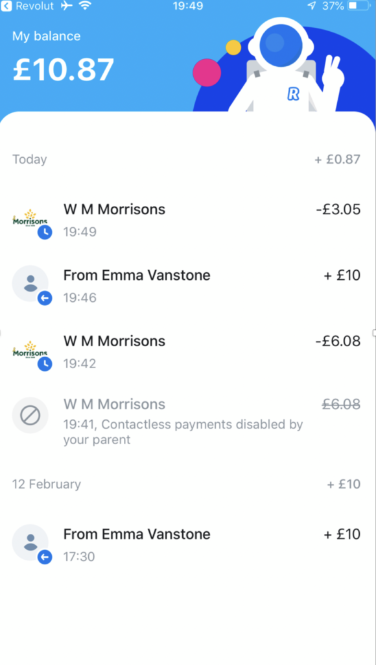Screen dimensions: 376x665
Task: Tap the Today section header
Action: pos(30,160)
